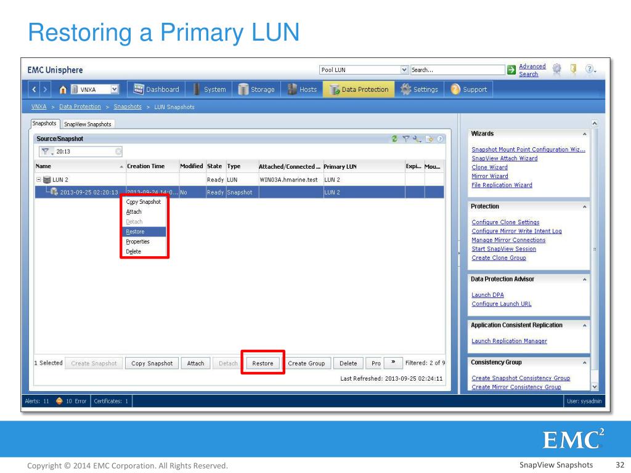This screenshot has height=473, width=631.
Task: Click the green refresh icon in Source/Snapshot
Action: click(394, 139)
